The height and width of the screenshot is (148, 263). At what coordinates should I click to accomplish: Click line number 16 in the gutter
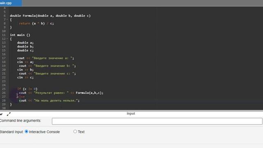coord(4,54)
